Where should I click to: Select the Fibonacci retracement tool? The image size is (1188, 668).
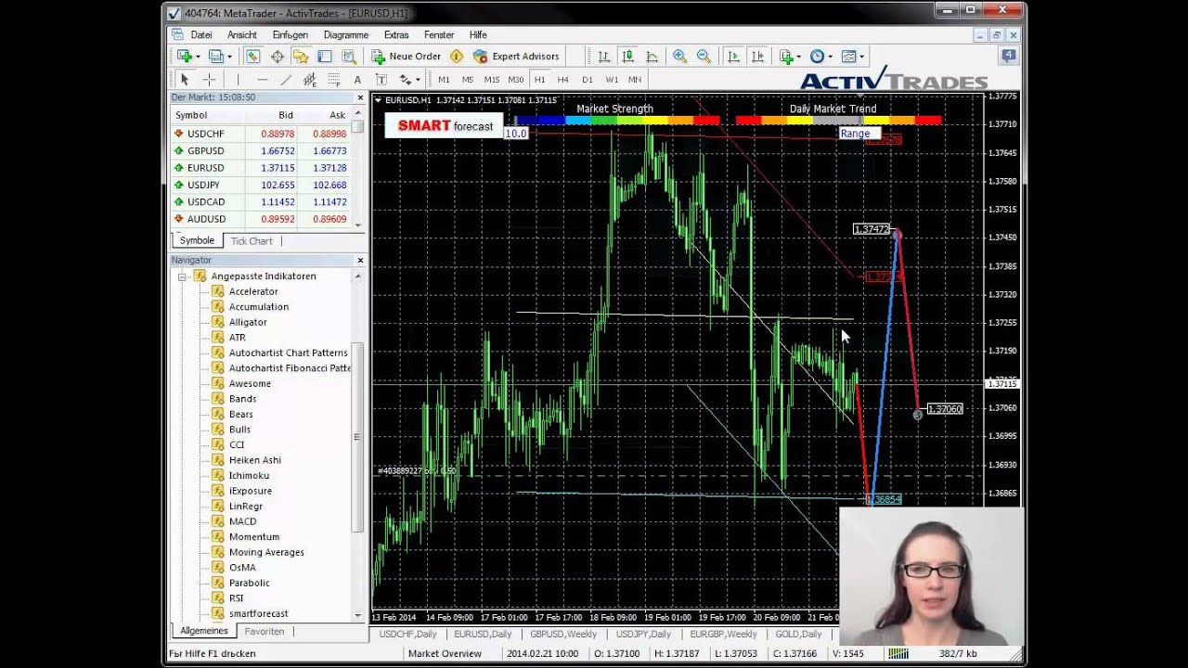click(334, 80)
